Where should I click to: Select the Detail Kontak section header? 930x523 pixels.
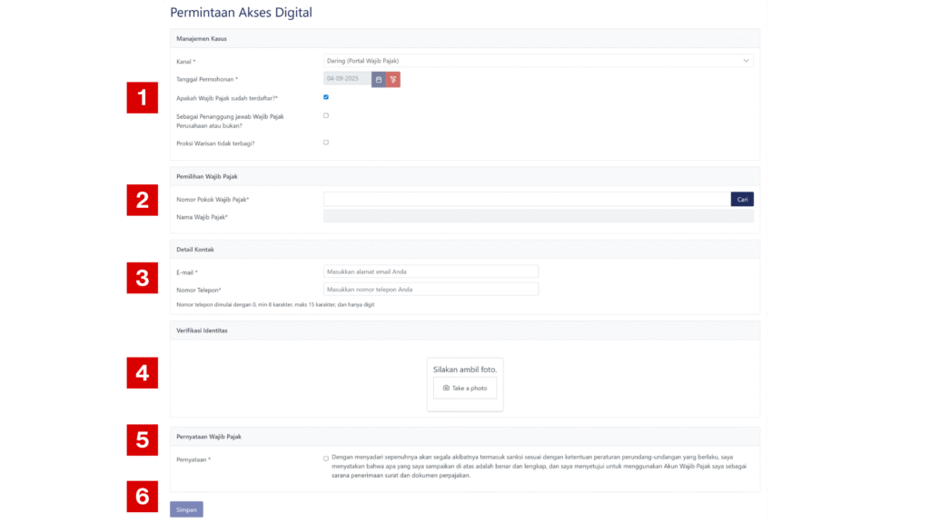click(194, 249)
